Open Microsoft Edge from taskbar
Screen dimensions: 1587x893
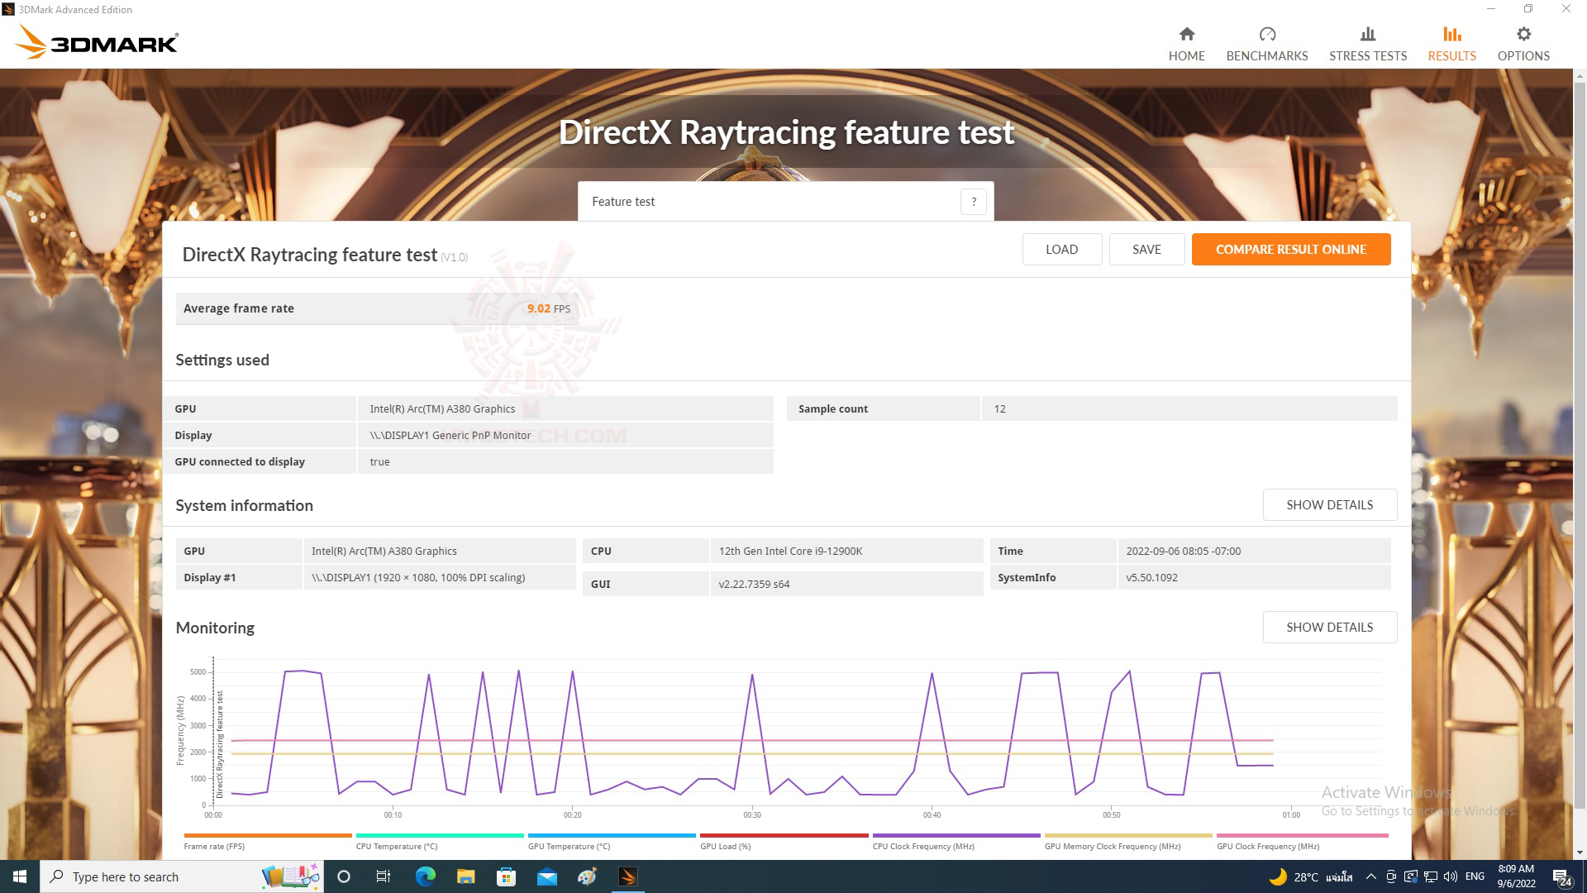pos(426,876)
